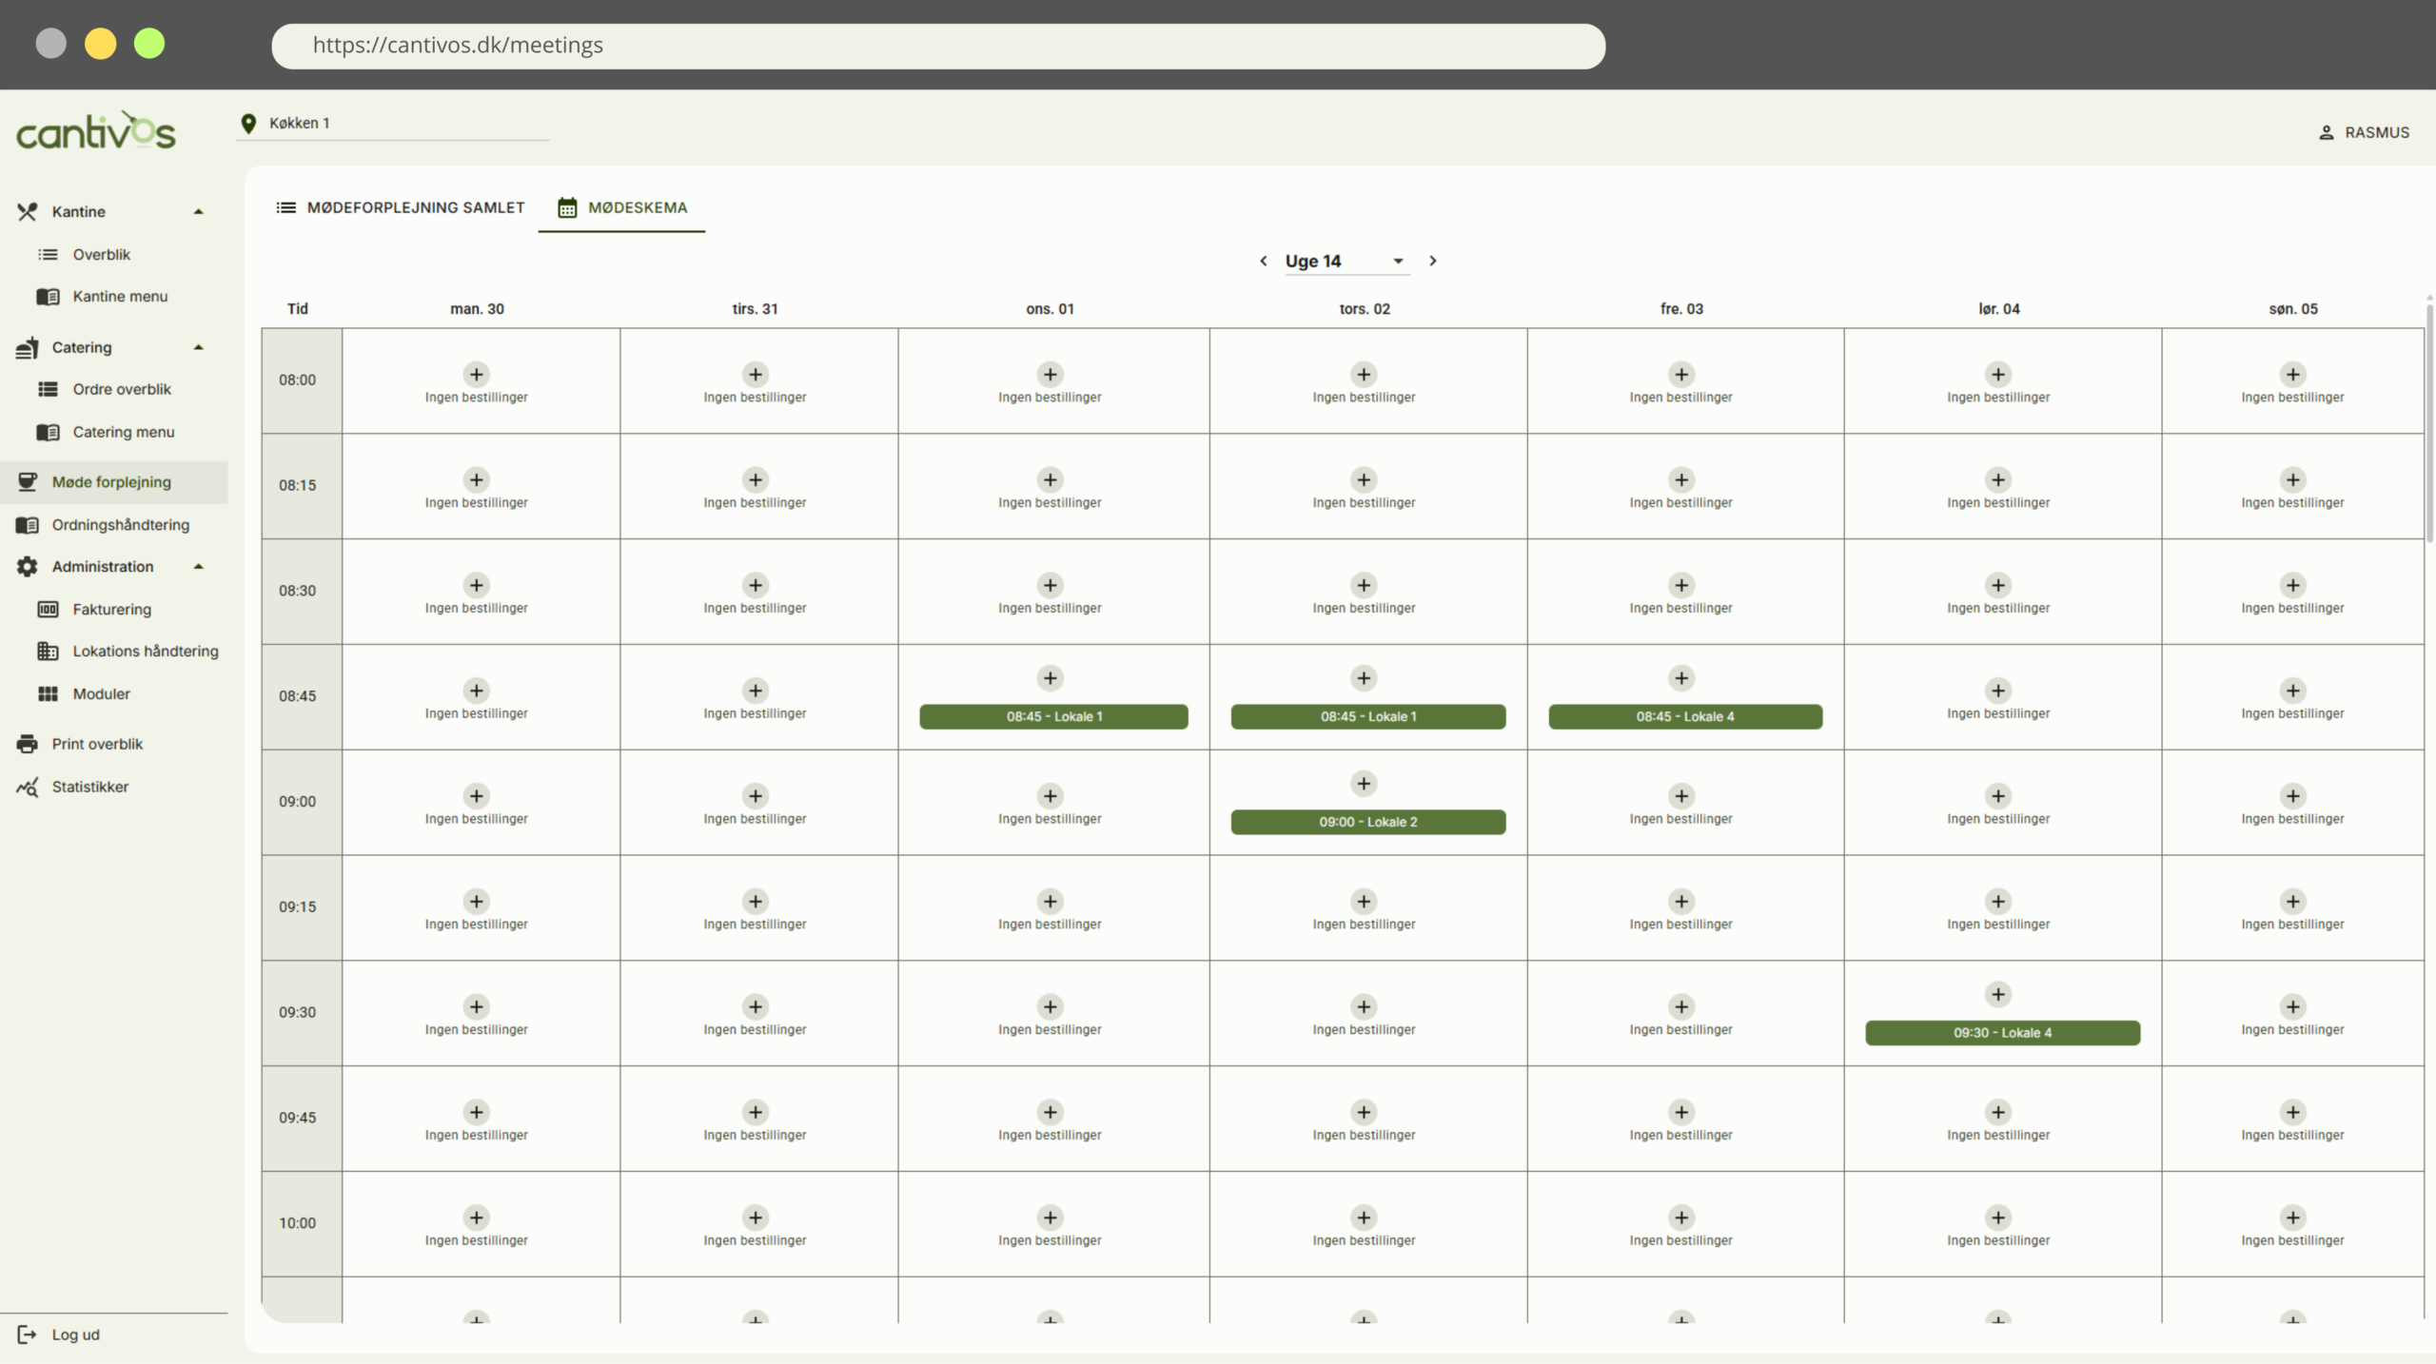
Task: Open 08:45 - Lokale 1 booking on ons. 01
Action: tap(1053, 716)
